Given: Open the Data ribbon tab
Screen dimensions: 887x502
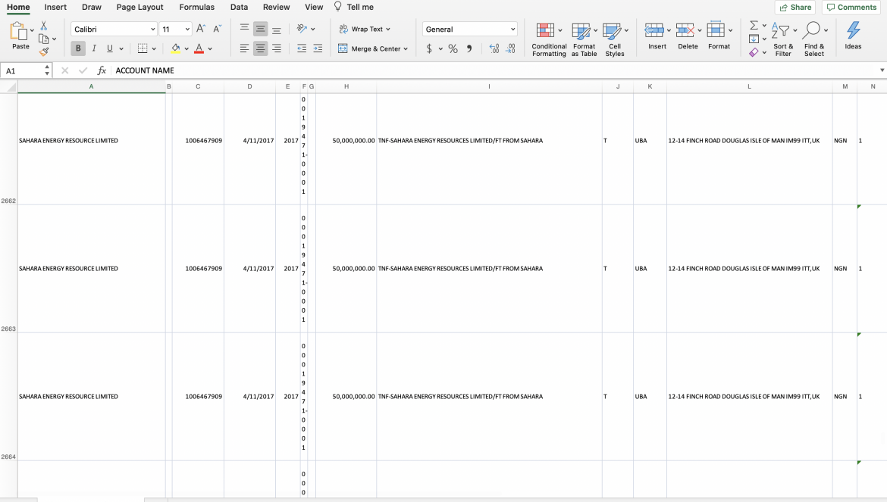Looking at the screenshot, I should point(240,7).
